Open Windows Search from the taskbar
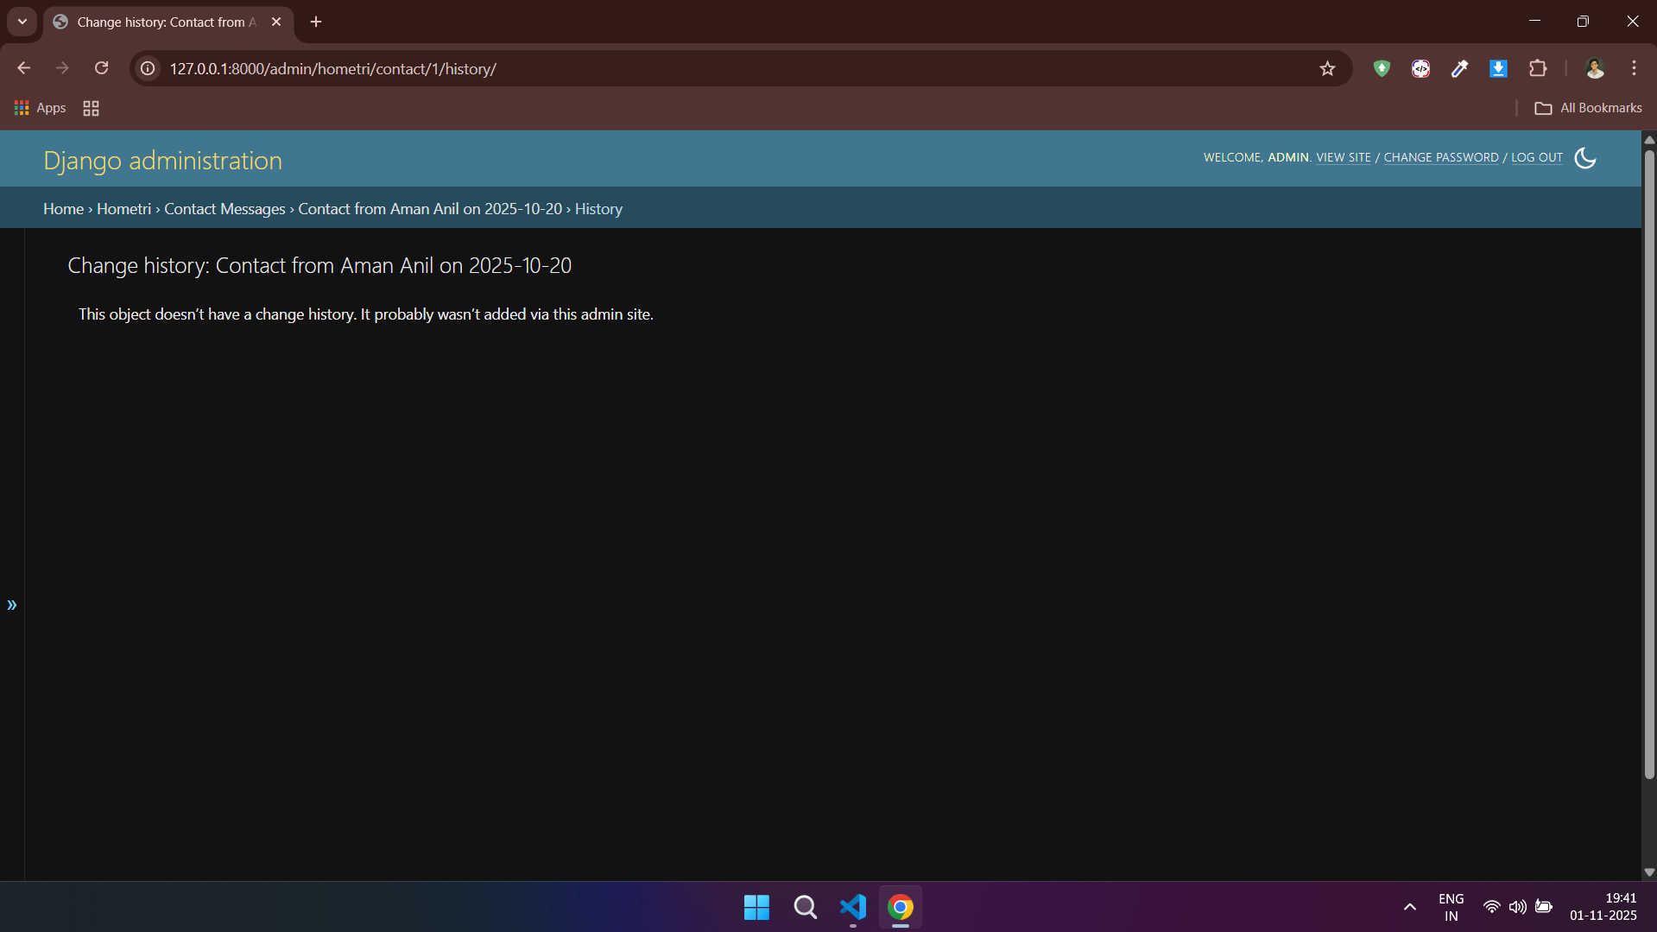Screen dimensions: 1657x932 [805, 907]
